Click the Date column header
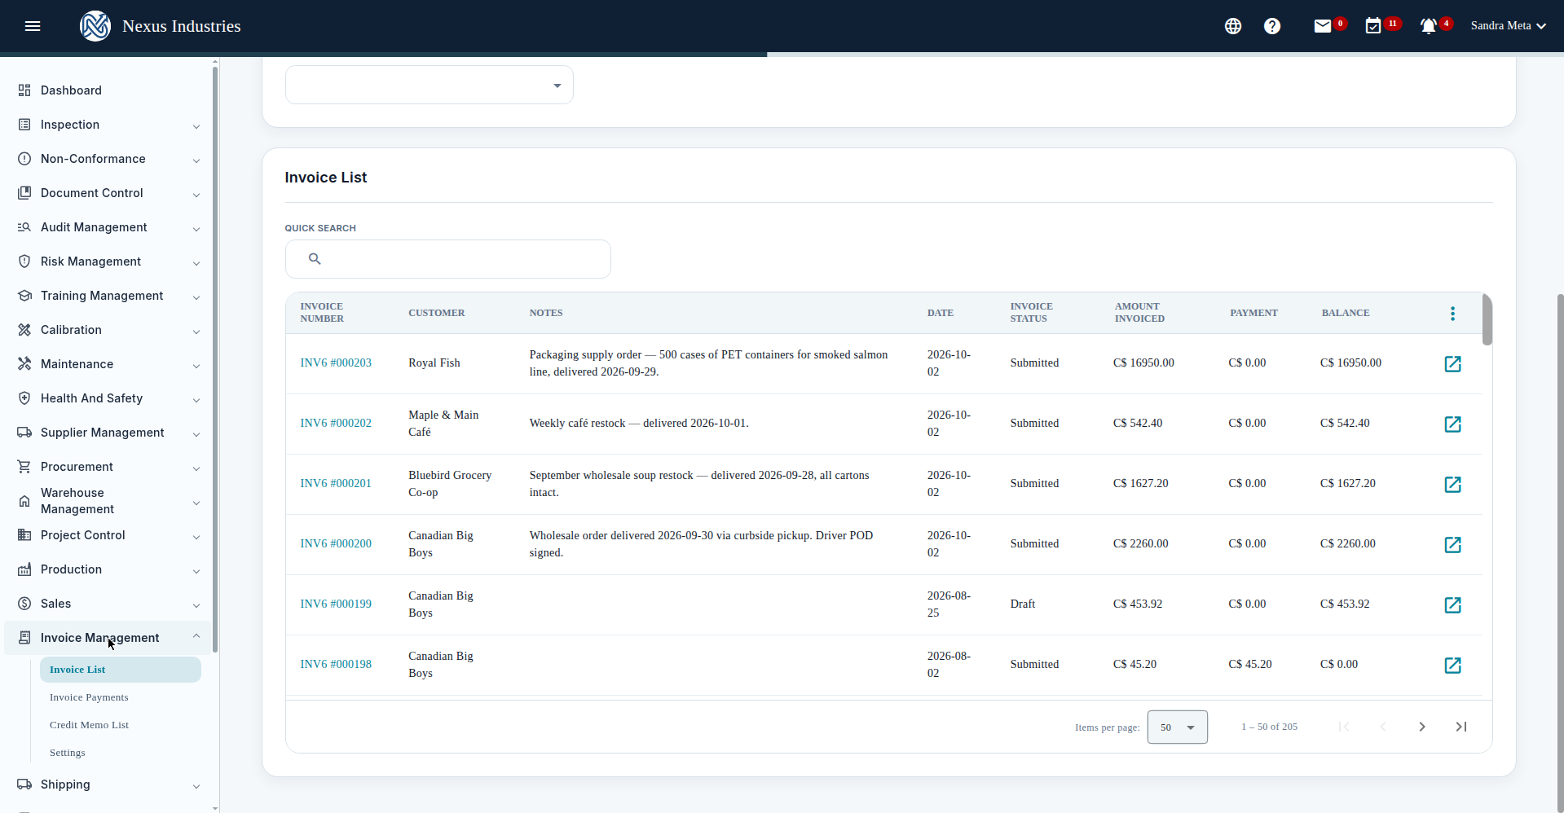Screen dimensions: 1564x813 [x=941, y=313]
